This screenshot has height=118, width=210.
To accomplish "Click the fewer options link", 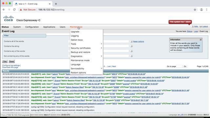I will click(138, 42).
